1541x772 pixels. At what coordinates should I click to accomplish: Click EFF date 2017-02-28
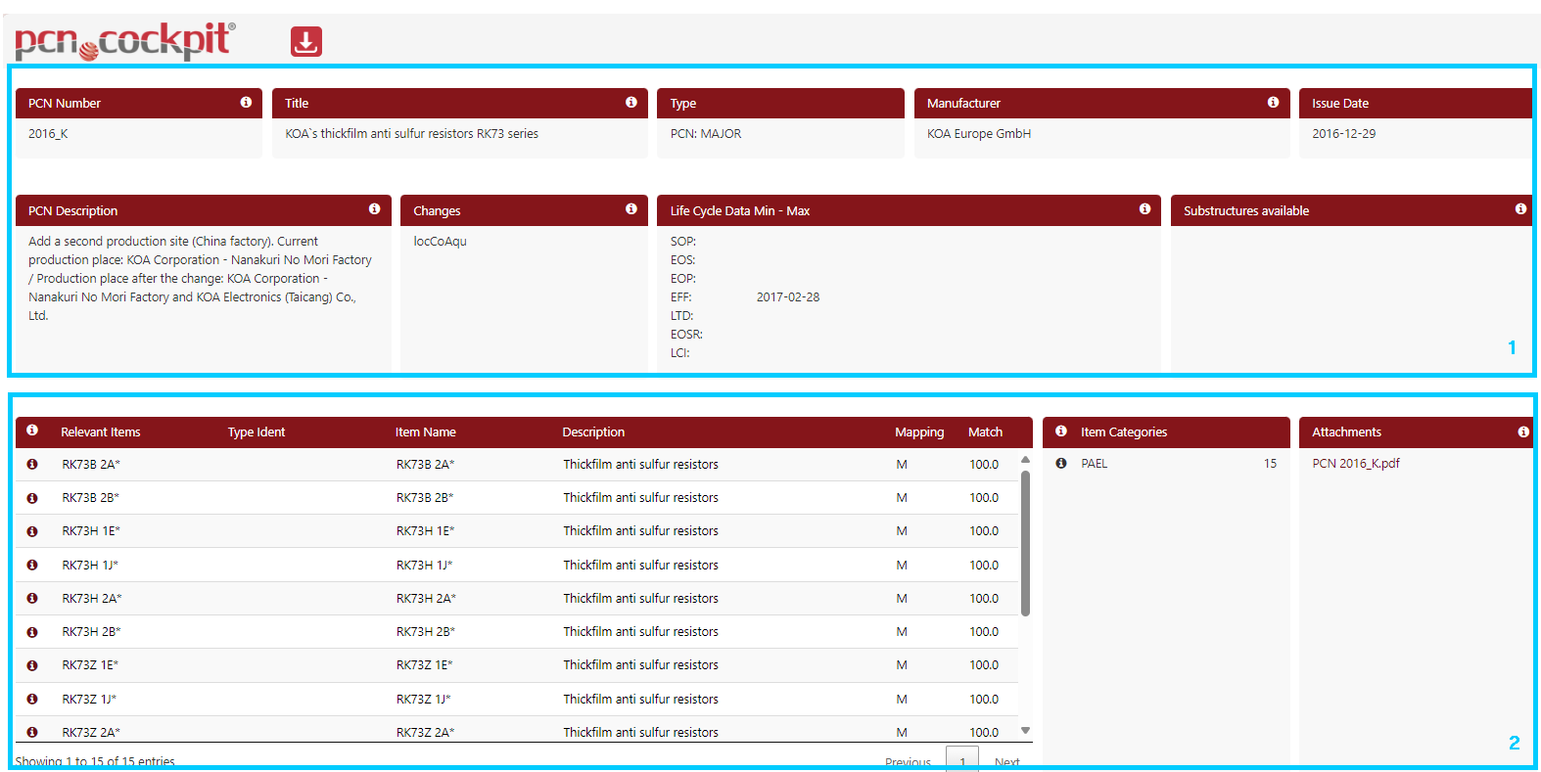coord(788,296)
